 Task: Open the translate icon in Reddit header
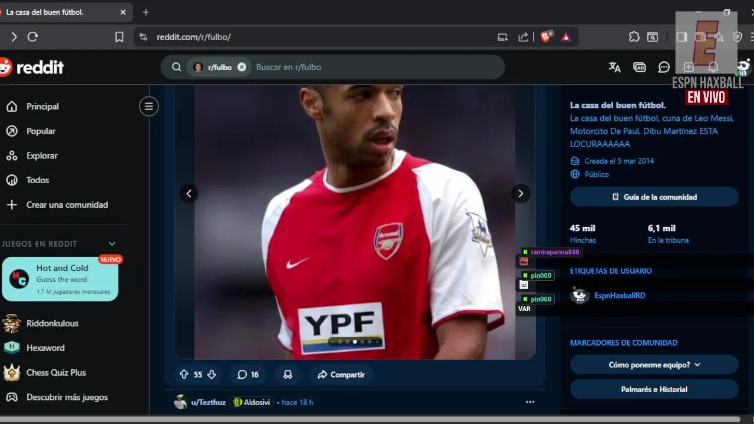tap(614, 67)
